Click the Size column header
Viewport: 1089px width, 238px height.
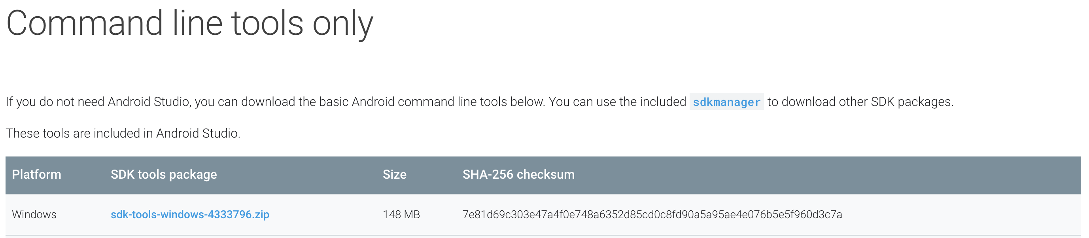[394, 174]
